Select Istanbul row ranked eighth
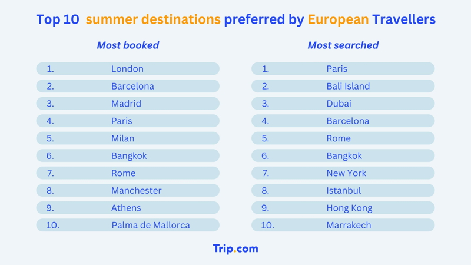 tap(343, 190)
